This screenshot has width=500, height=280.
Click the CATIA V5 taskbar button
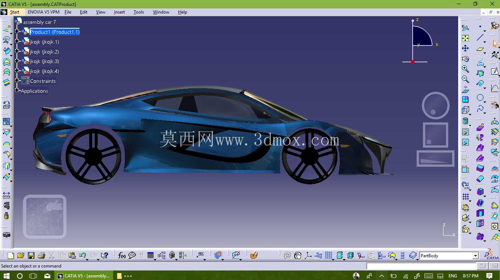(x=84, y=276)
